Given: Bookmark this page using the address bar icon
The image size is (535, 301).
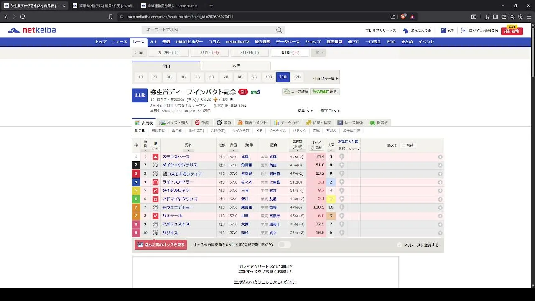Looking at the screenshot, I should point(110,17).
